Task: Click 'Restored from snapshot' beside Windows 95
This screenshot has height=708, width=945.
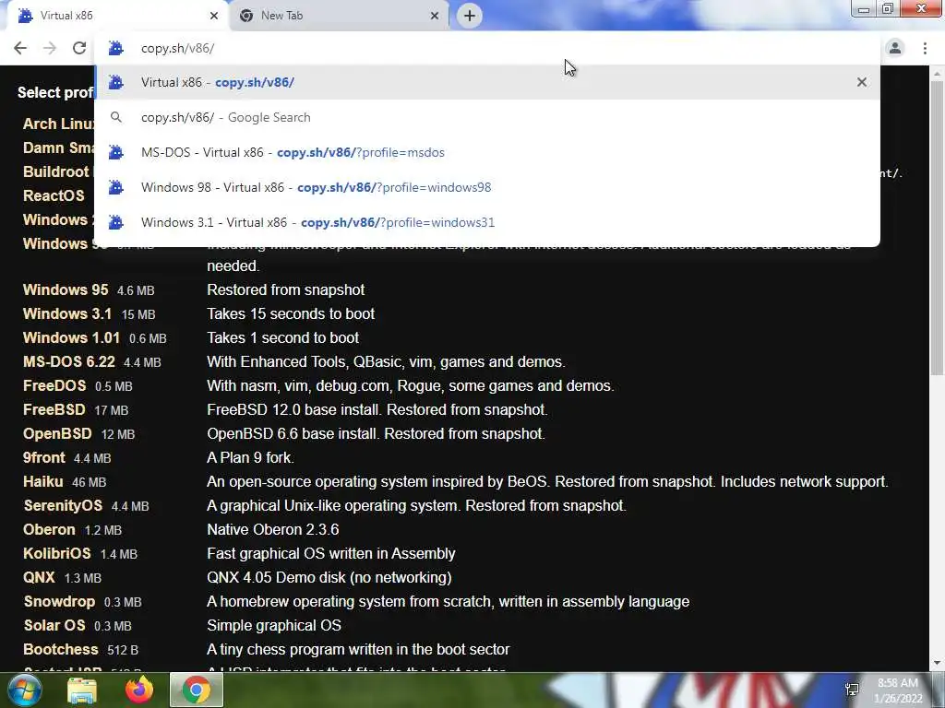Action: coord(286,289)
